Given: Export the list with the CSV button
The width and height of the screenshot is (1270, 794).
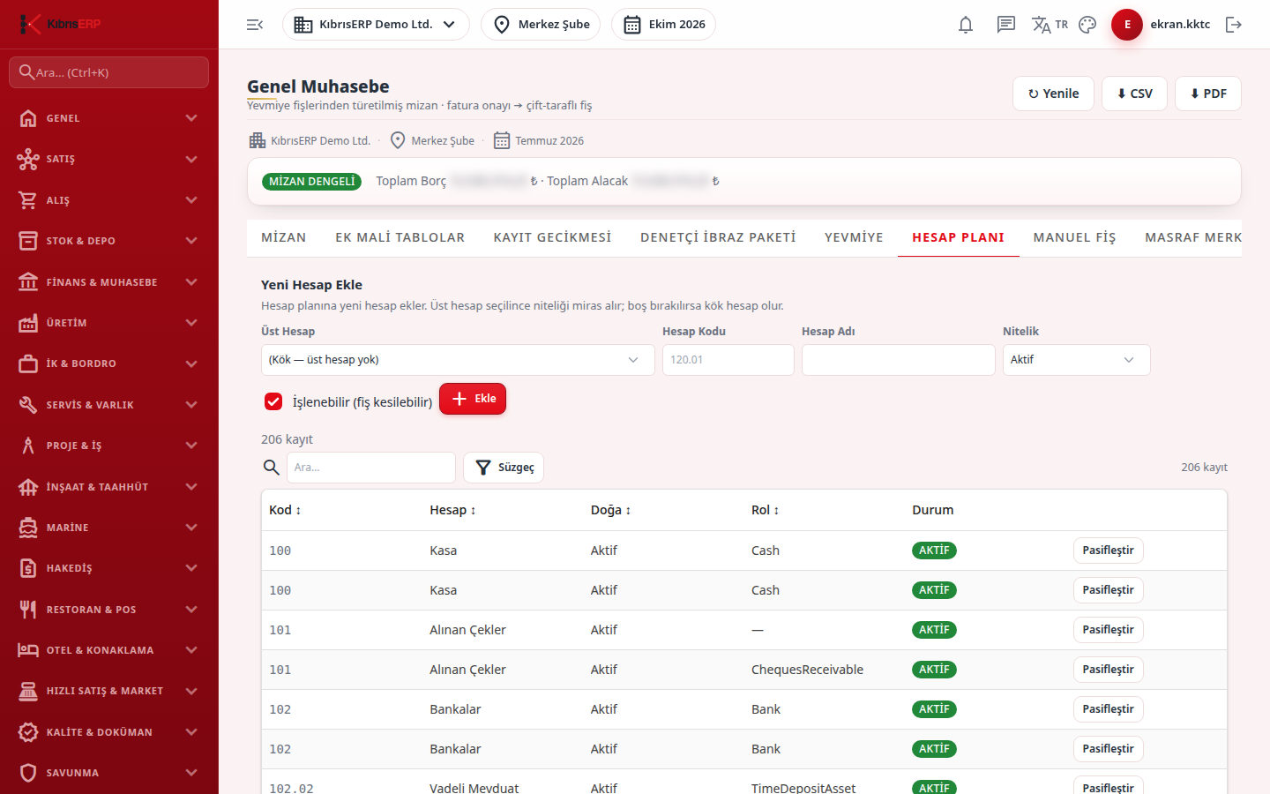Looking at the screenshot, I should coord(1134,94).
